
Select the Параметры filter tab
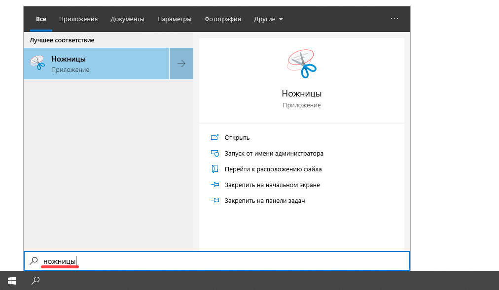pos(174,19)
